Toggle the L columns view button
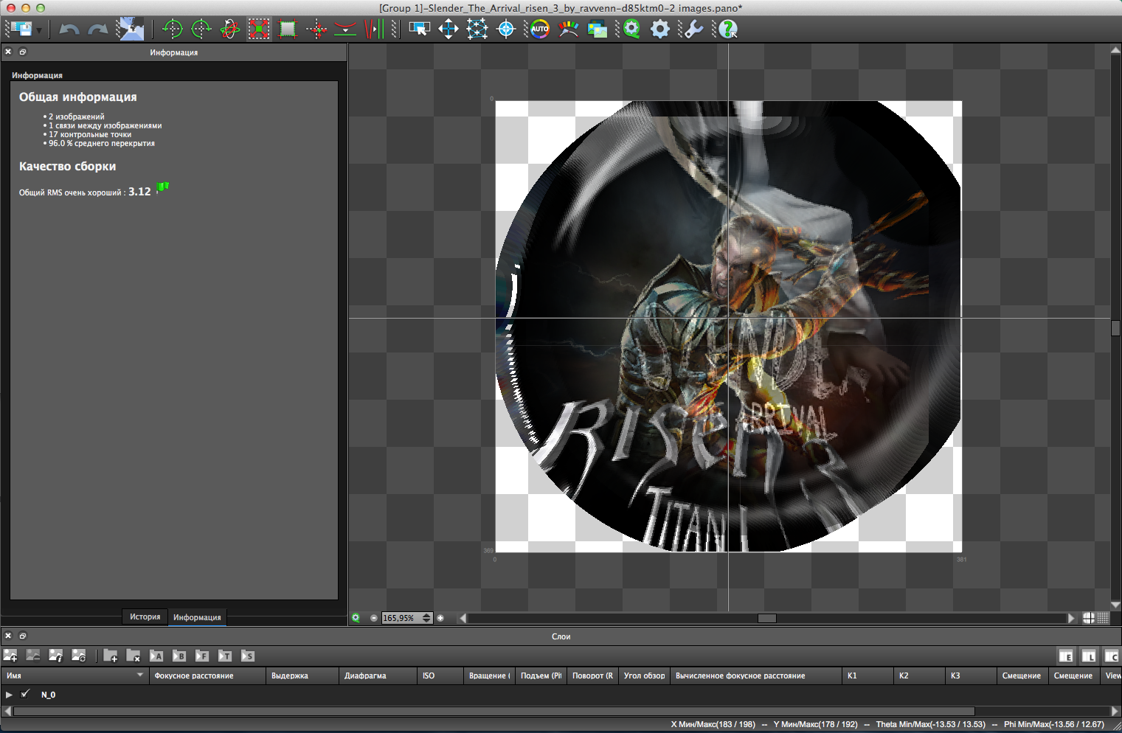Screen dimensions: 1122x733 [x=1089, y=656]
